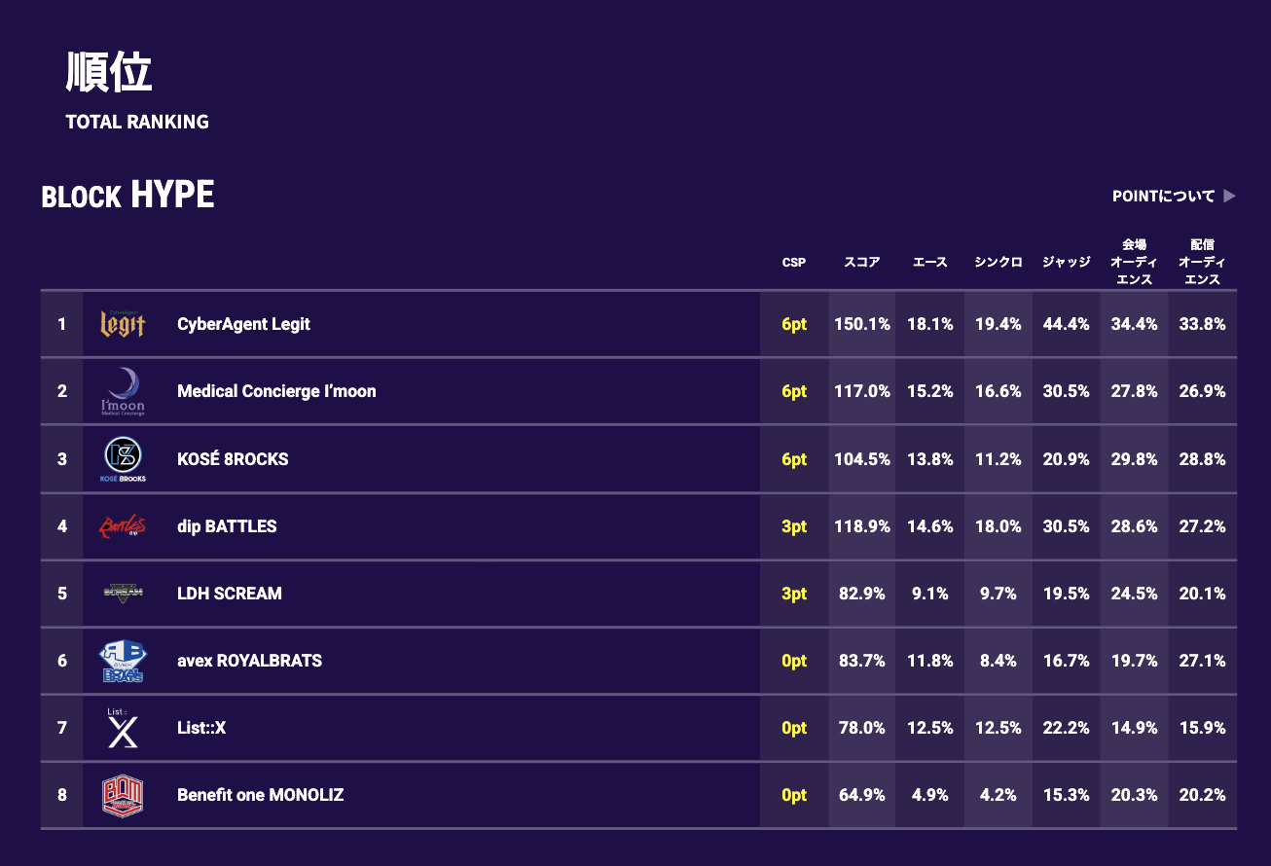The height and width of the screenshot is (866, 1271).
Task: Select the dip BATTLES team name
Action: point(227,526)
